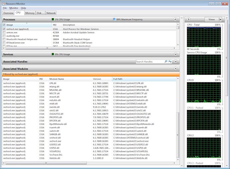Screen dimensions: 230x169
Task: Check the audiodg.exe process checkbox
Action: 4,36
